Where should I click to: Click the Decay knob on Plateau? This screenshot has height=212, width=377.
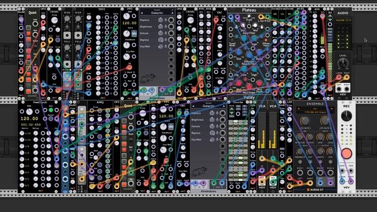click(x=260, y=52)
